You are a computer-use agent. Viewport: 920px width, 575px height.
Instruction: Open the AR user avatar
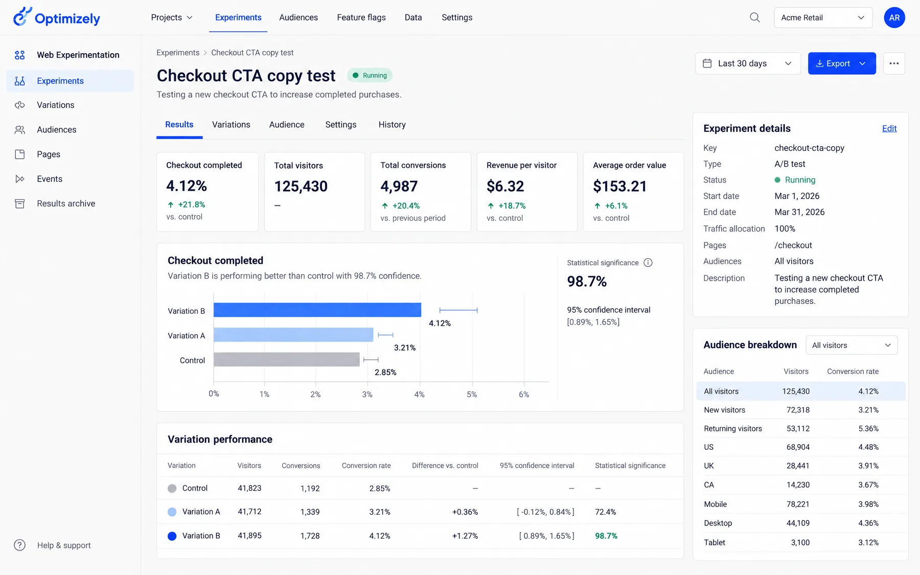pos(894,17)
